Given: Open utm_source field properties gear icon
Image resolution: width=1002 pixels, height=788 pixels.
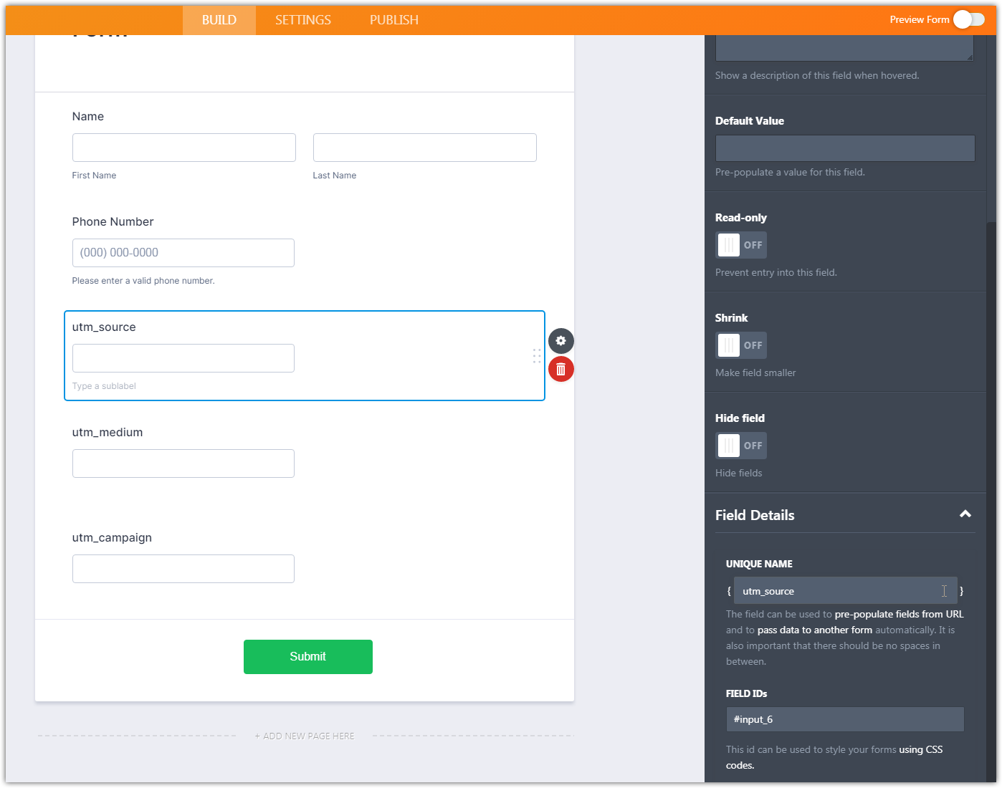Looking at the screenshot, I should pos(561,341).
